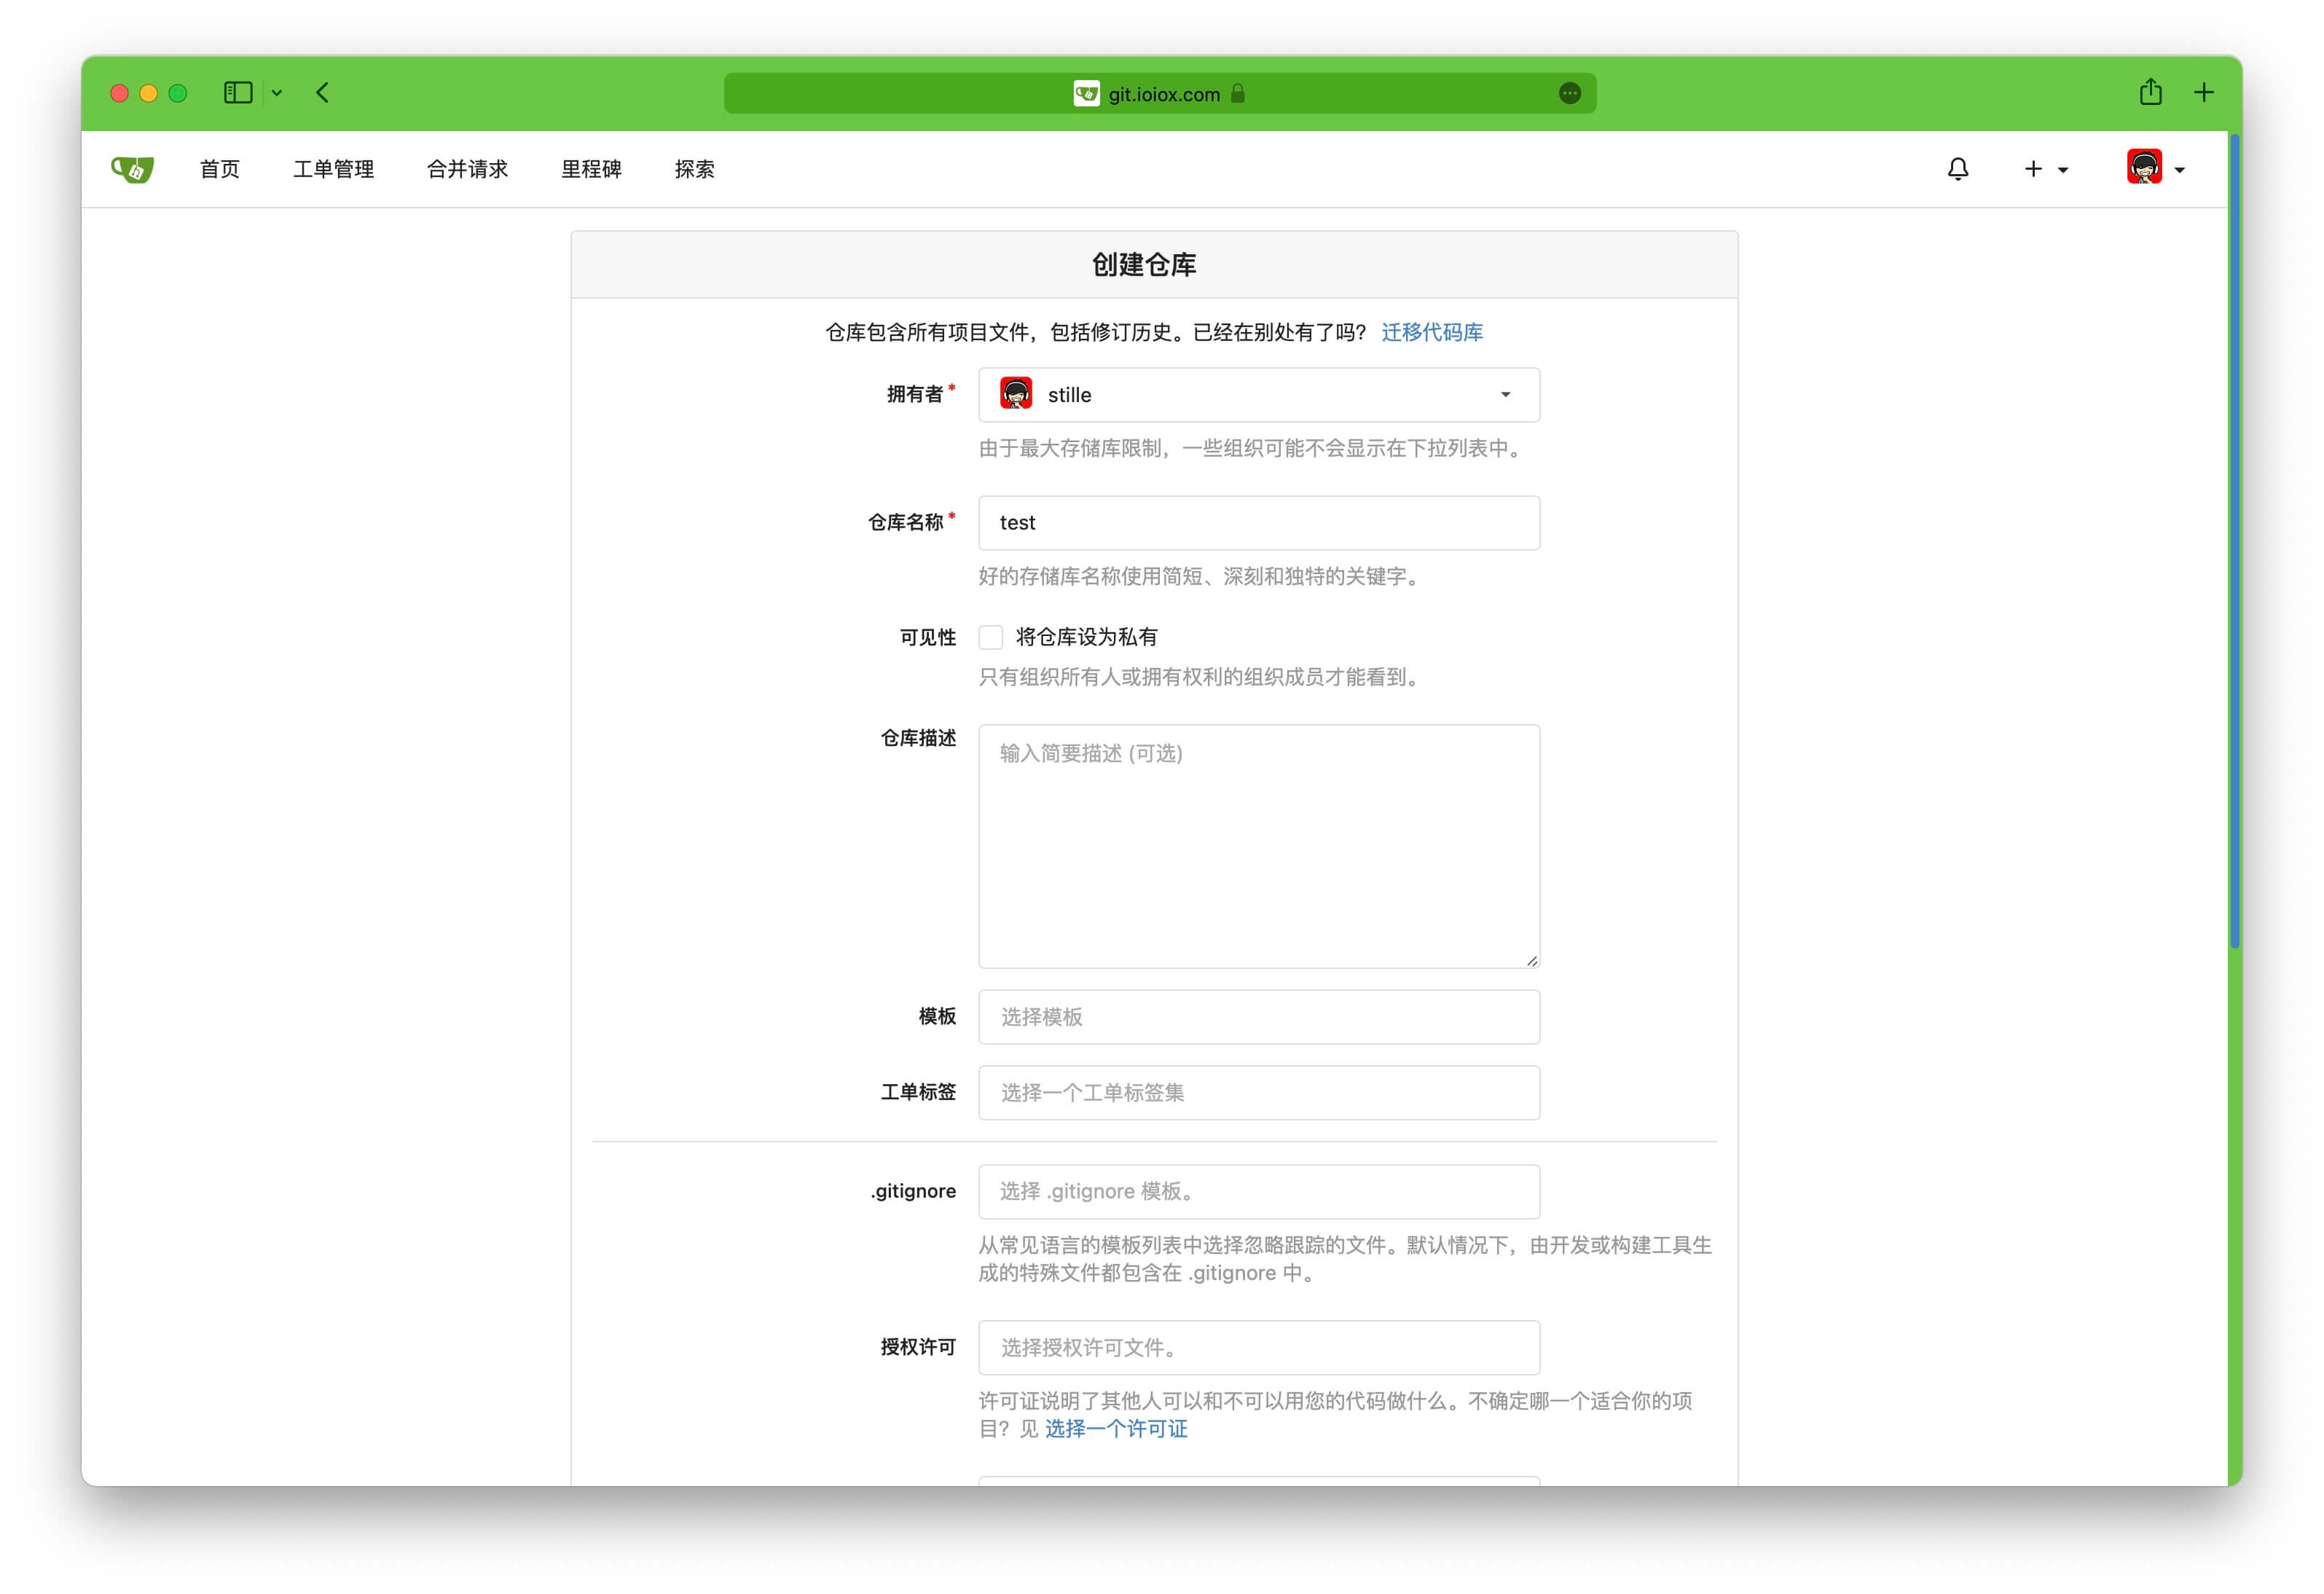
Task: Open notifications bell icon
Action: point(1957,169)
